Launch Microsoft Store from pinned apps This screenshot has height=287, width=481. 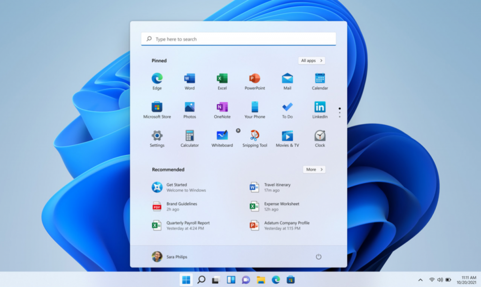[x=157, y=110]
